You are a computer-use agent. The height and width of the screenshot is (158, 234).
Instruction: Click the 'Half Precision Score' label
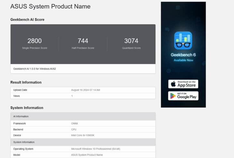(83, 48)
